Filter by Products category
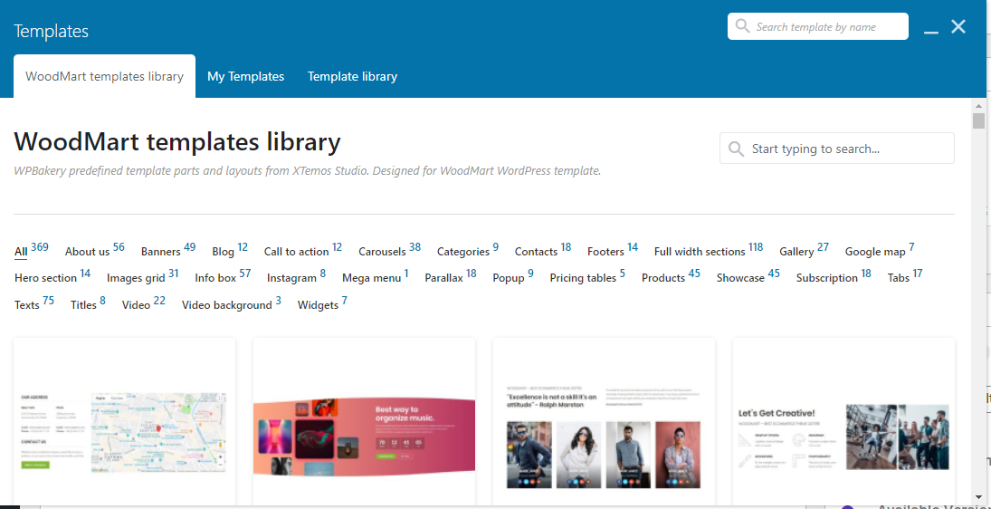 coord(672,277)
